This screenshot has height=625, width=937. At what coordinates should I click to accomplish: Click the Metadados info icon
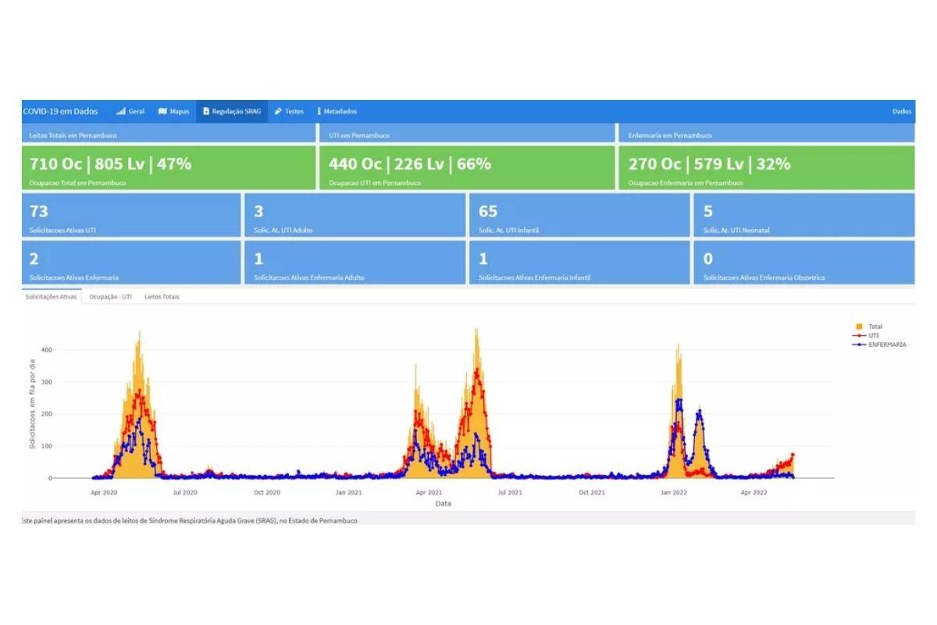click(x=319, y=112)
